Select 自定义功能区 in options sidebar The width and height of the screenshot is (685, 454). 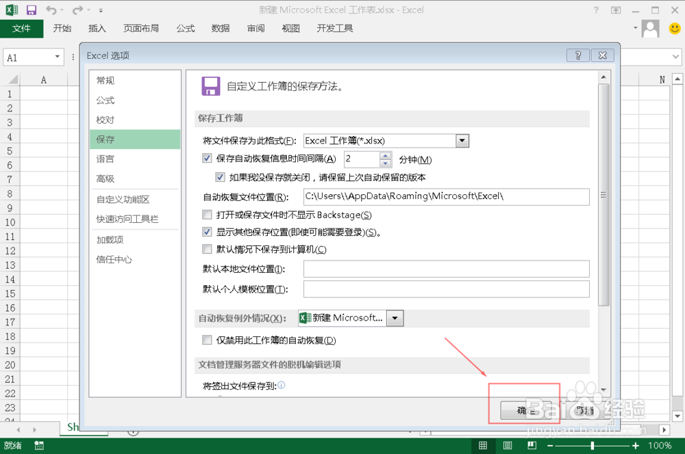click(135, 199)
